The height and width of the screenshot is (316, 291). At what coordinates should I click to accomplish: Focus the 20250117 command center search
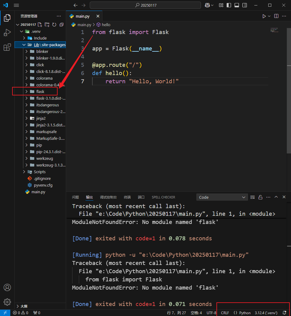145,5
